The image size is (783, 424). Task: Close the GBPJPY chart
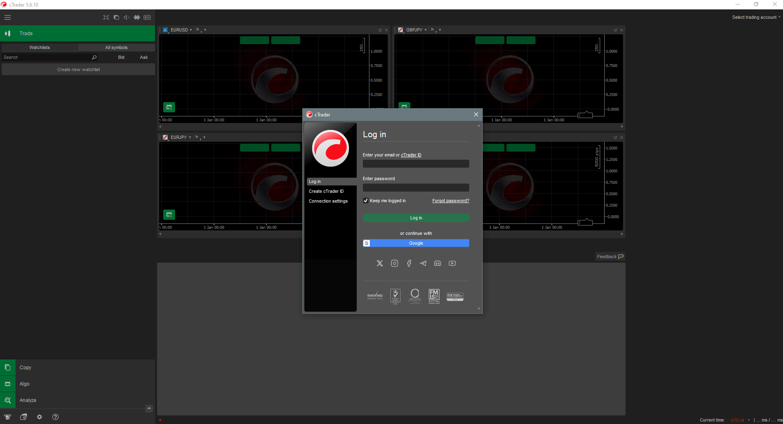coord(621,30)
